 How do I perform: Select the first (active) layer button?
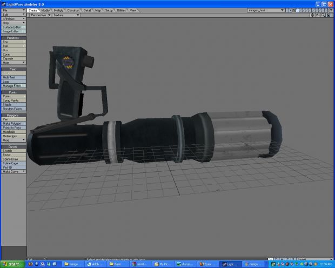pos(297,10)
